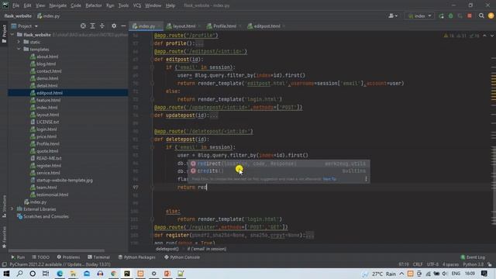Click the flask_website breadcrumb
Image resolution: width=496 pixels, height=279 pixels.
point(18,15)
